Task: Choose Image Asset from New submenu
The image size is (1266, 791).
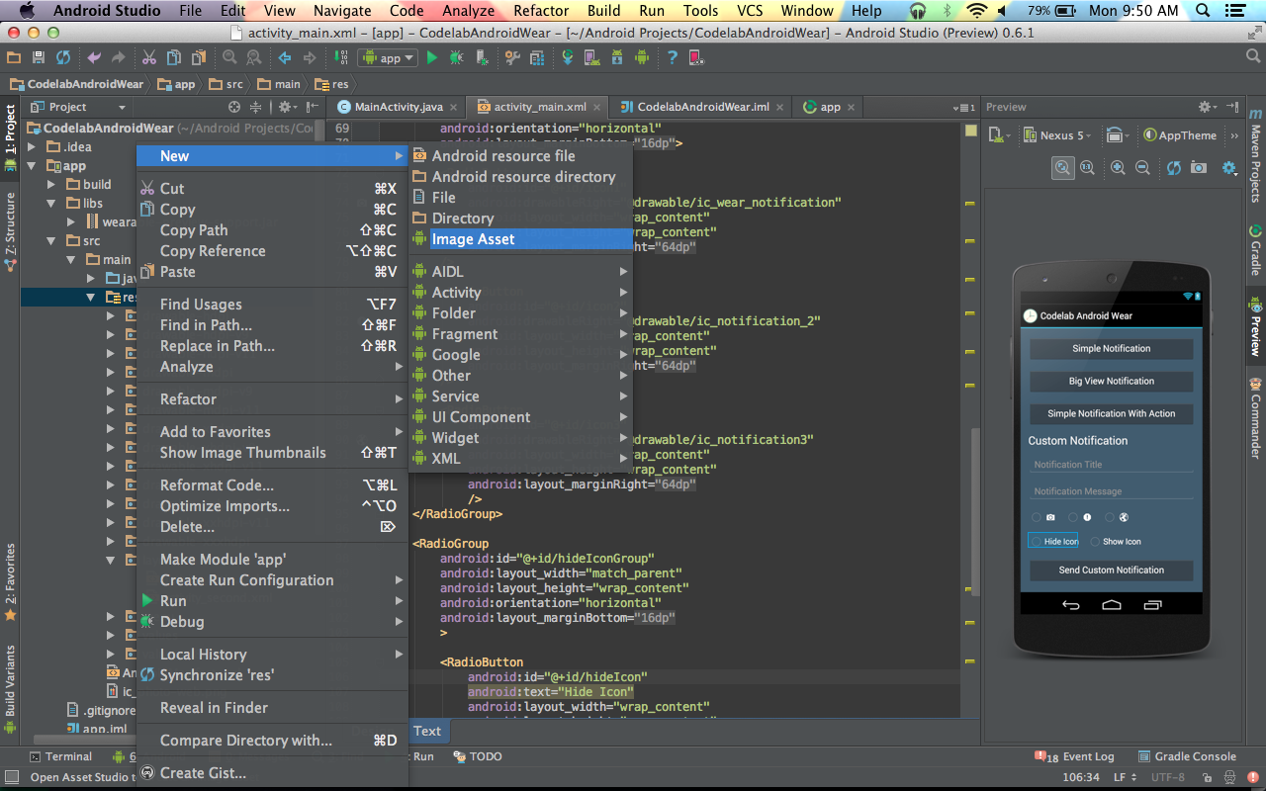Action: 520,239
